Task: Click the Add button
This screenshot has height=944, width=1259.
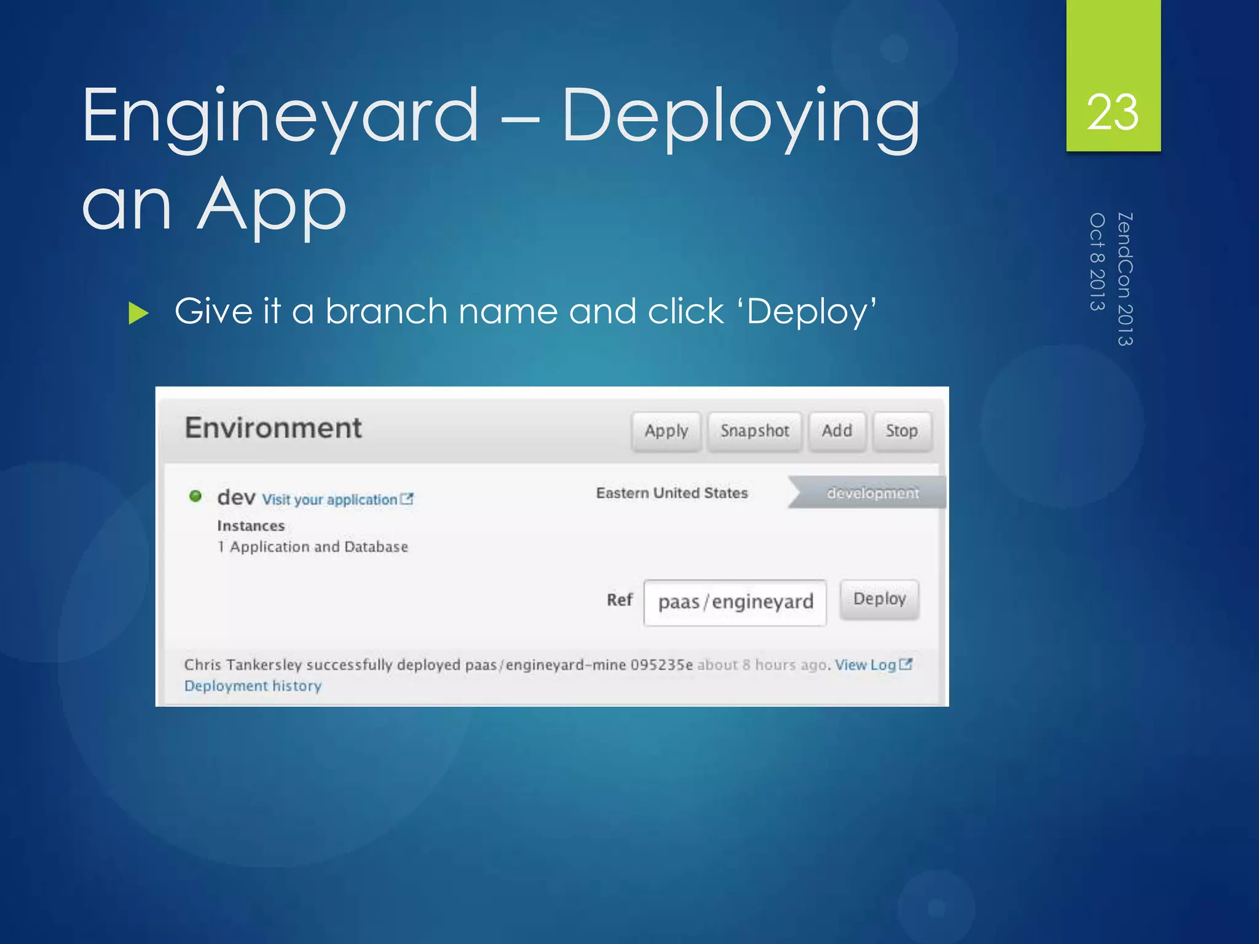Action: click(x=837, y=431)
